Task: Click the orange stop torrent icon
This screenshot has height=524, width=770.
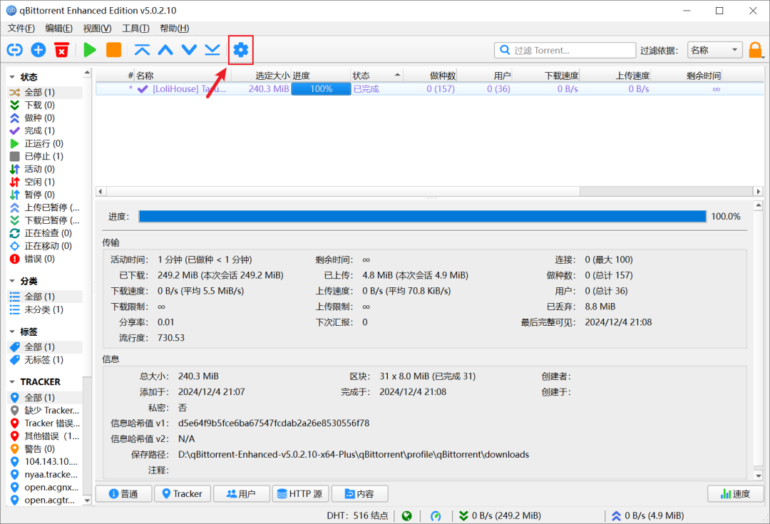Action: pos(113,50)
